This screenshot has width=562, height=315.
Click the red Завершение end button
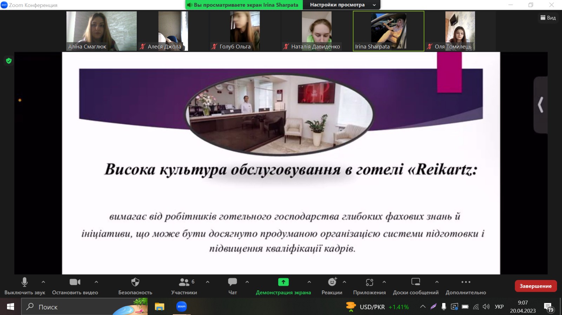pos(535,286)
